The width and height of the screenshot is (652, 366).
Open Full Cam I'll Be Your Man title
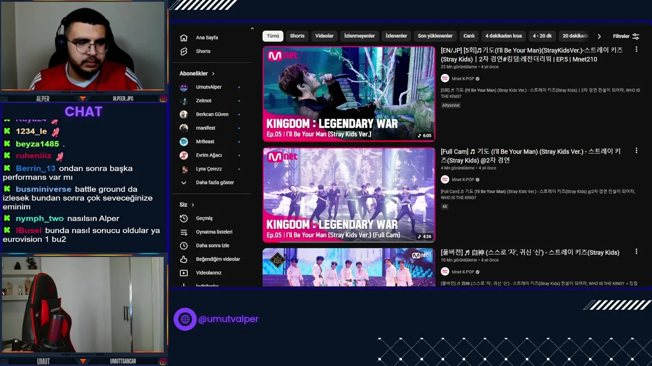click(530, 156)
